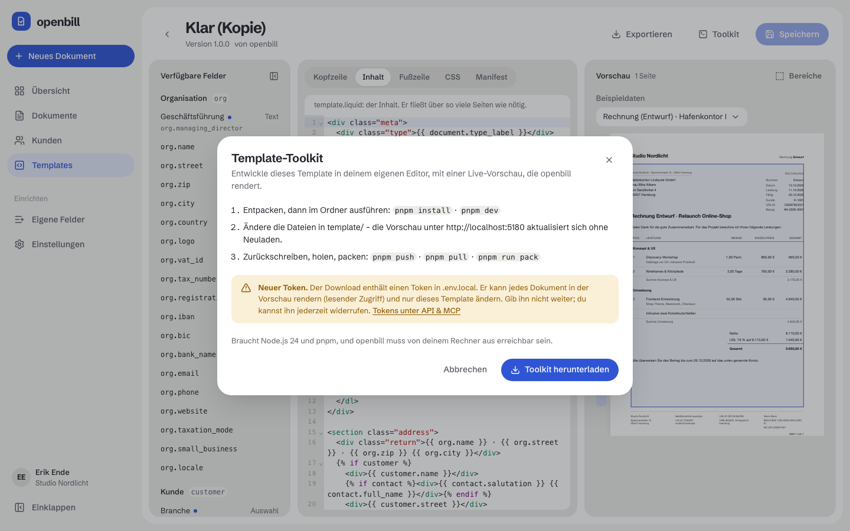This screenshot has width=850, height=531.
Task: Fold code at line 1 arrow
Action: coord(321,123)
